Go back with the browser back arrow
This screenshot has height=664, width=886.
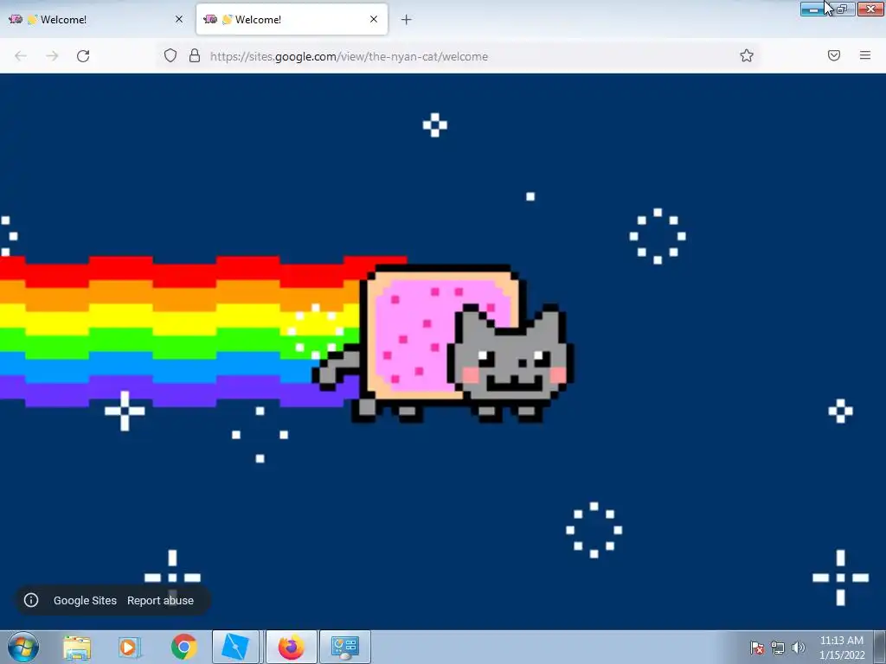click(21, 56)
